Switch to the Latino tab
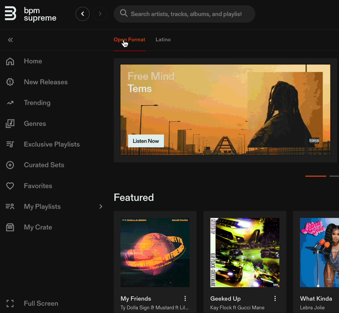The image size is (339, 313). click(163, 40)
